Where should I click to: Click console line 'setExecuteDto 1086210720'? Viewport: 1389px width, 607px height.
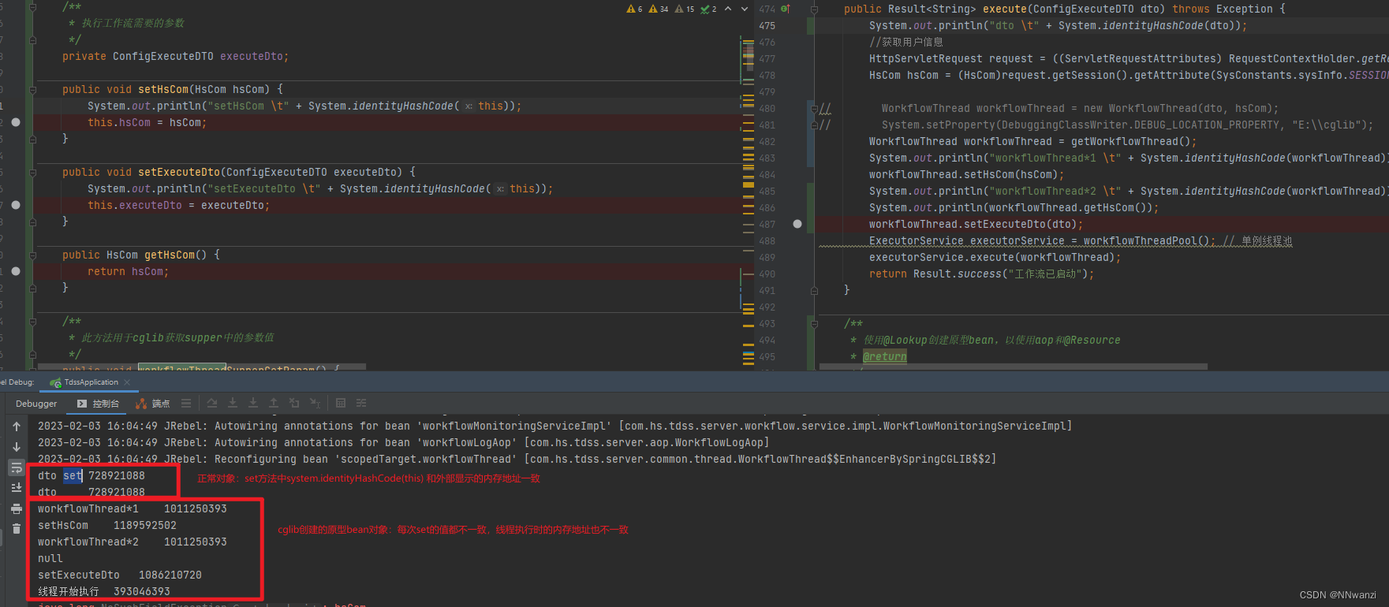tap(120, 575)
